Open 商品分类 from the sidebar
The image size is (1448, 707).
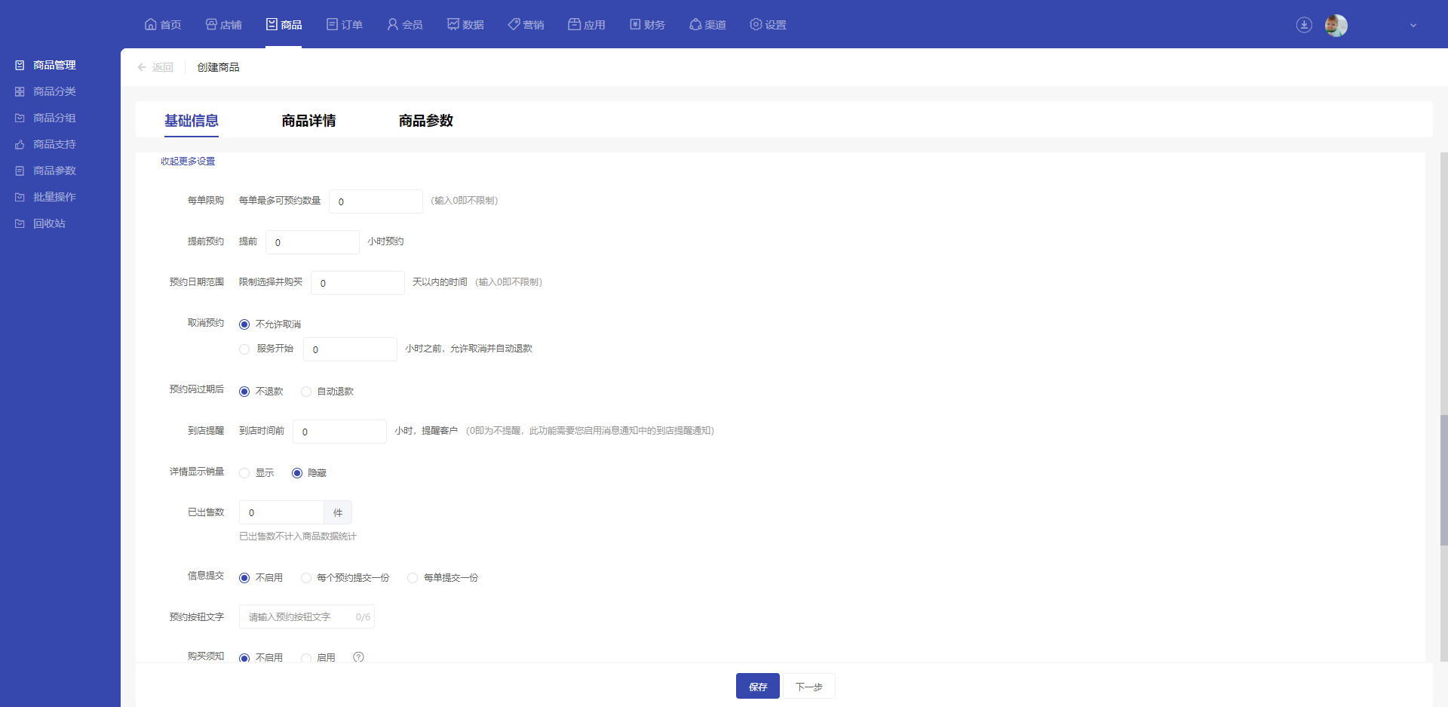click(x=54, y=91)
